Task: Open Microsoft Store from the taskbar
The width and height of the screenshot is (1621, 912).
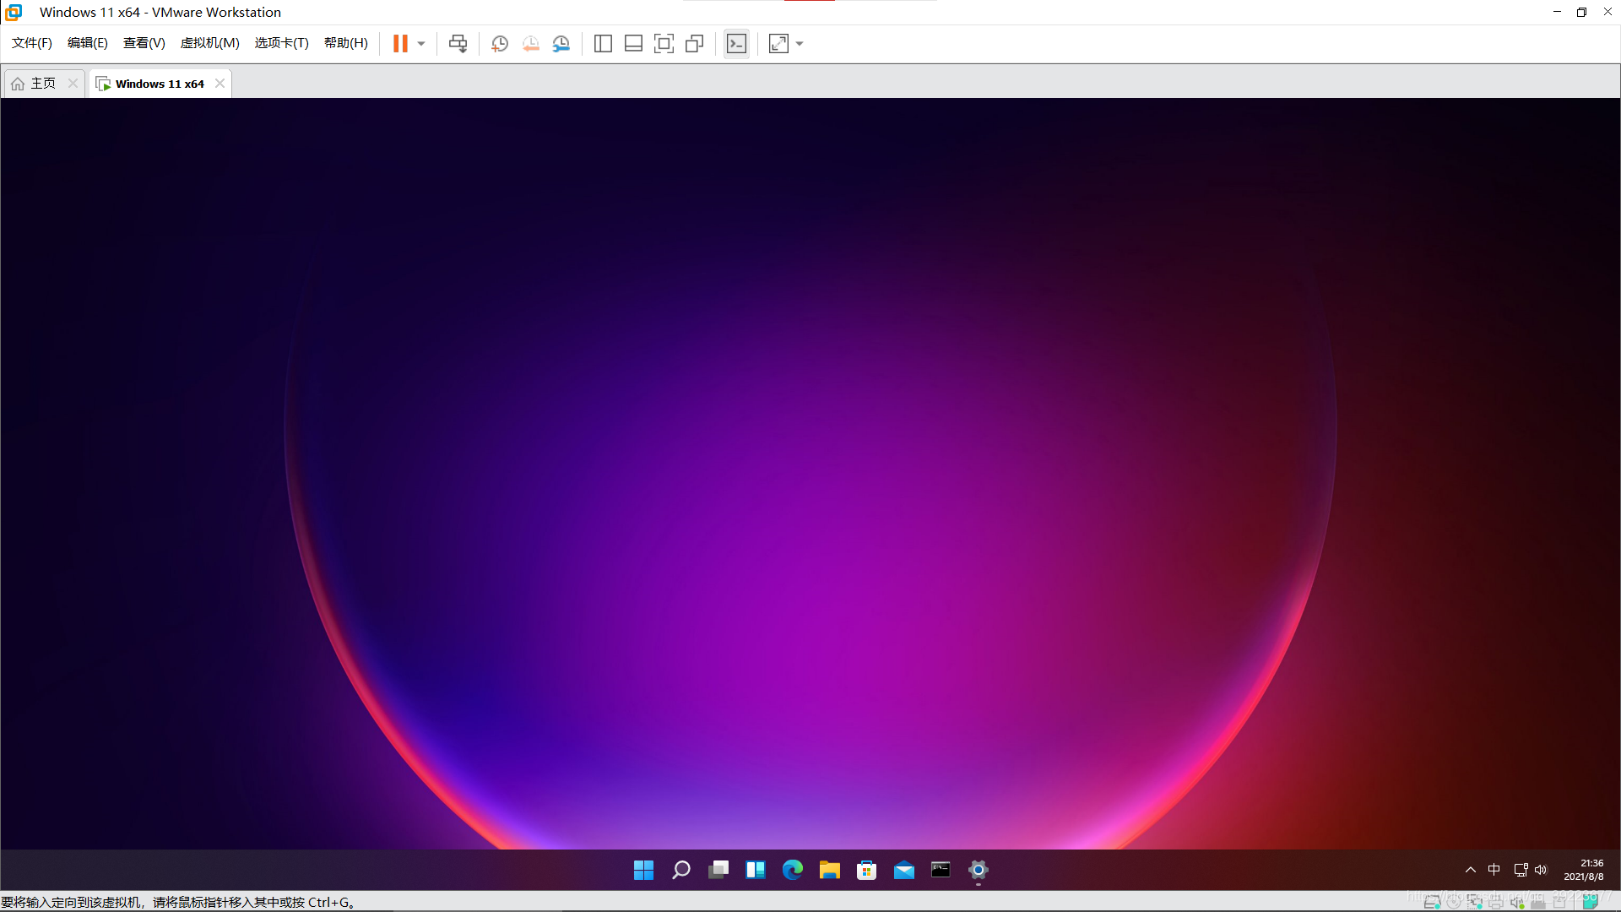Action: tap(866, 870)
